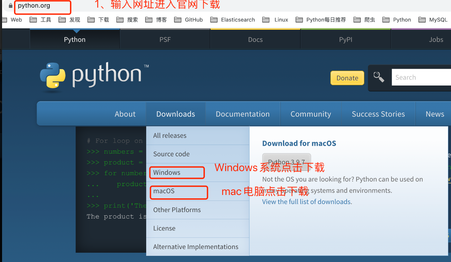Click the '>>> print' code line
Image resolution: width=451 pixels, height=262 pixels.
pyautogui.click(x=116, y=206)
